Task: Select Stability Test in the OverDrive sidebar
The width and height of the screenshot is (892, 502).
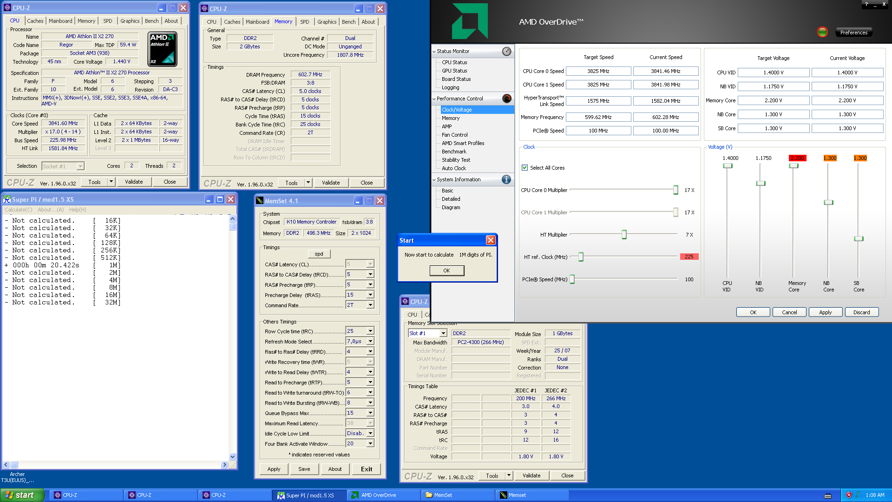Action: pyautogui.click(x=456, y=160)
